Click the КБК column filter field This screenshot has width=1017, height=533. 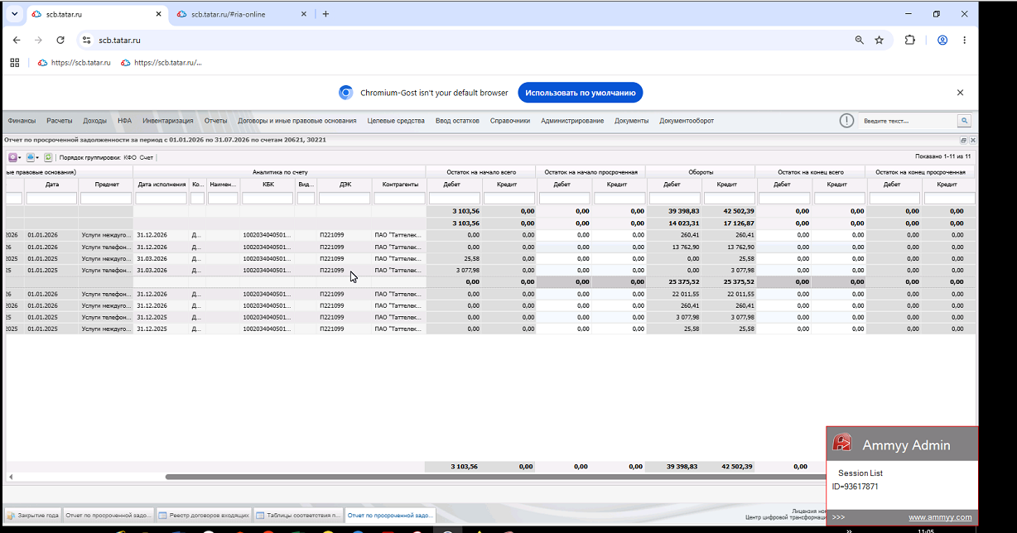[x=268, y=199]
